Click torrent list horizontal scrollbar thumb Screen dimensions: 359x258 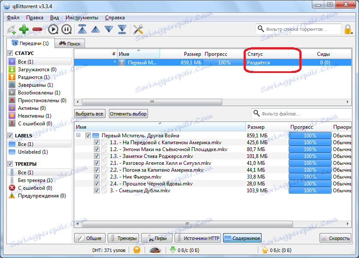point(152,102)
